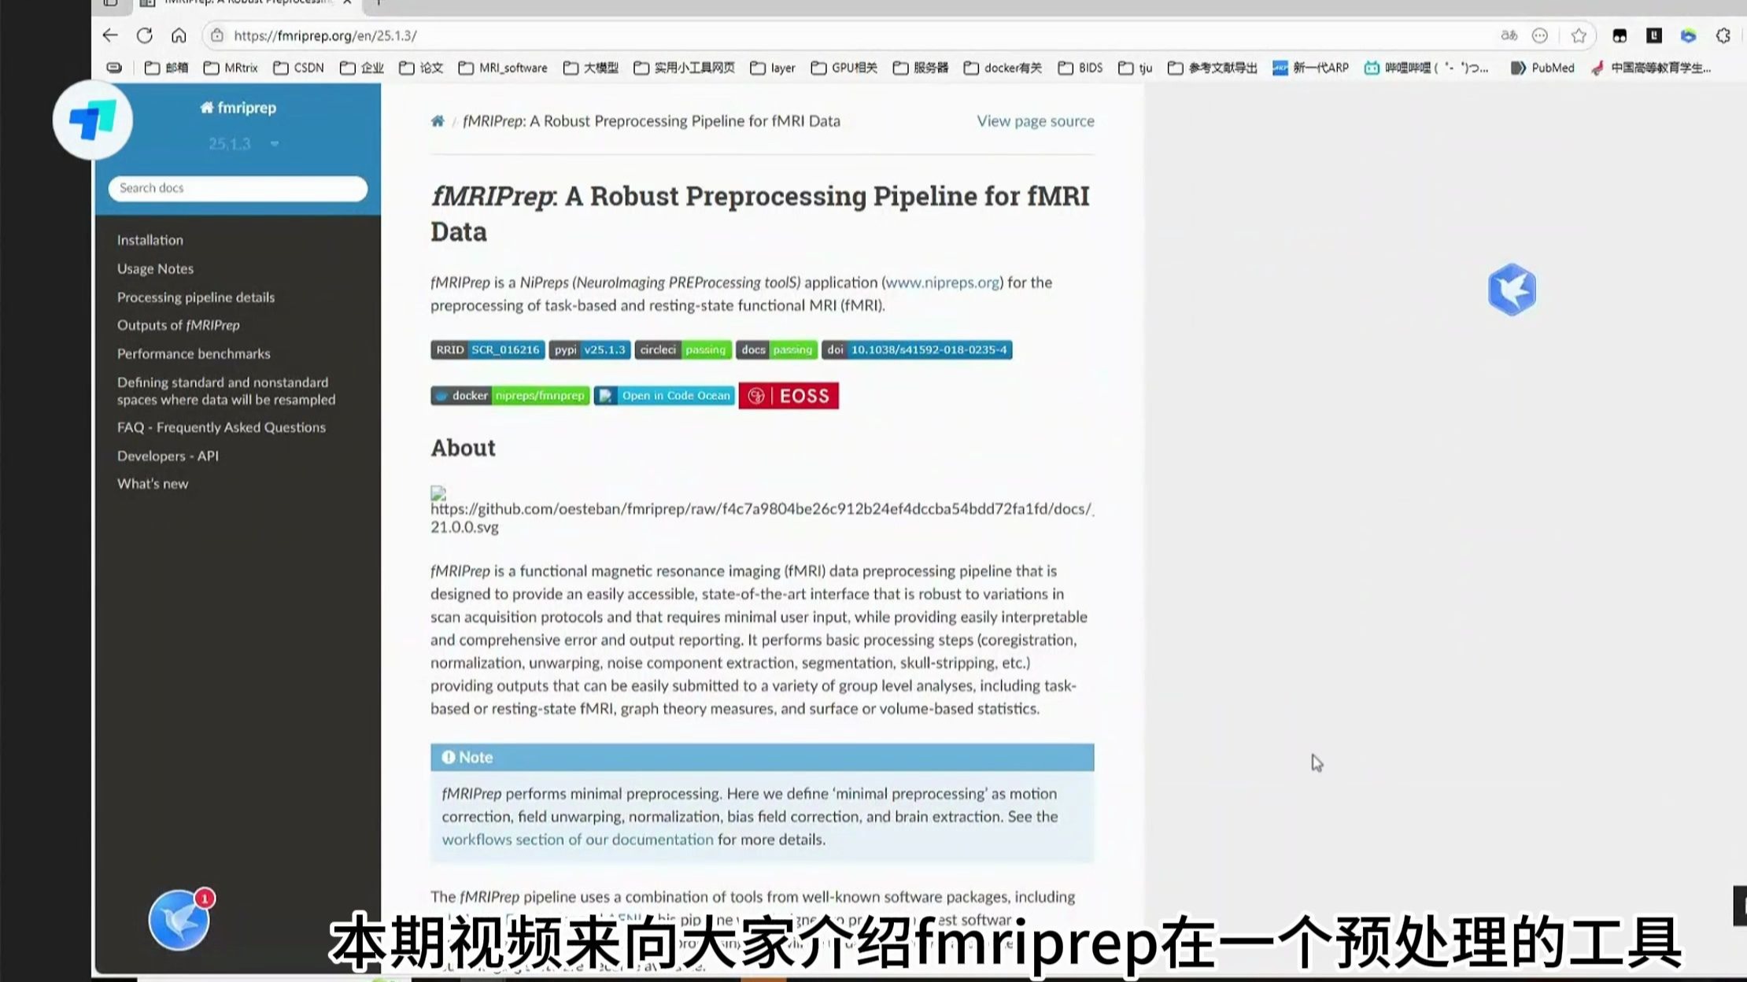1747x982 pixels.
Task: View site information lock icon
Action: coord(217,35)
